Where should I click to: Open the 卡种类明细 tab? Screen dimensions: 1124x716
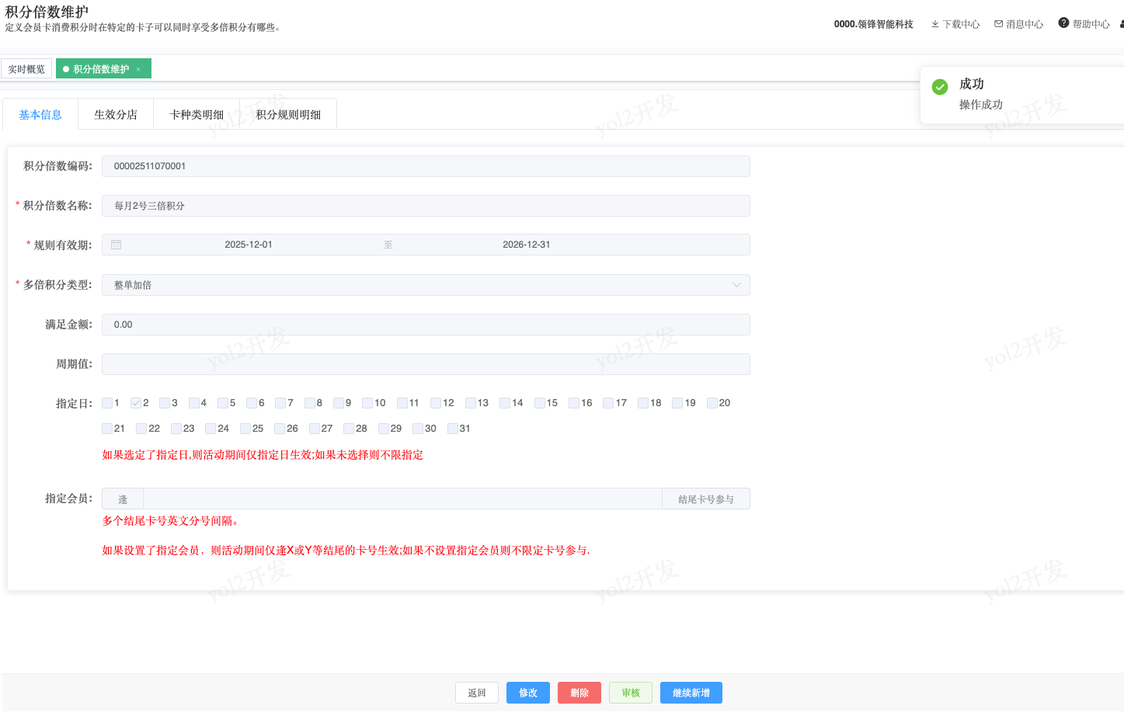click(197, 114)
